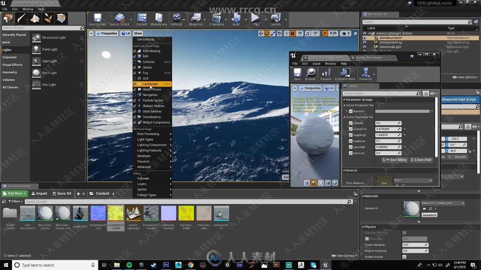Open the Asset menu in material editor
This screenshot has width=481, height=270.
tap(316, 64)
